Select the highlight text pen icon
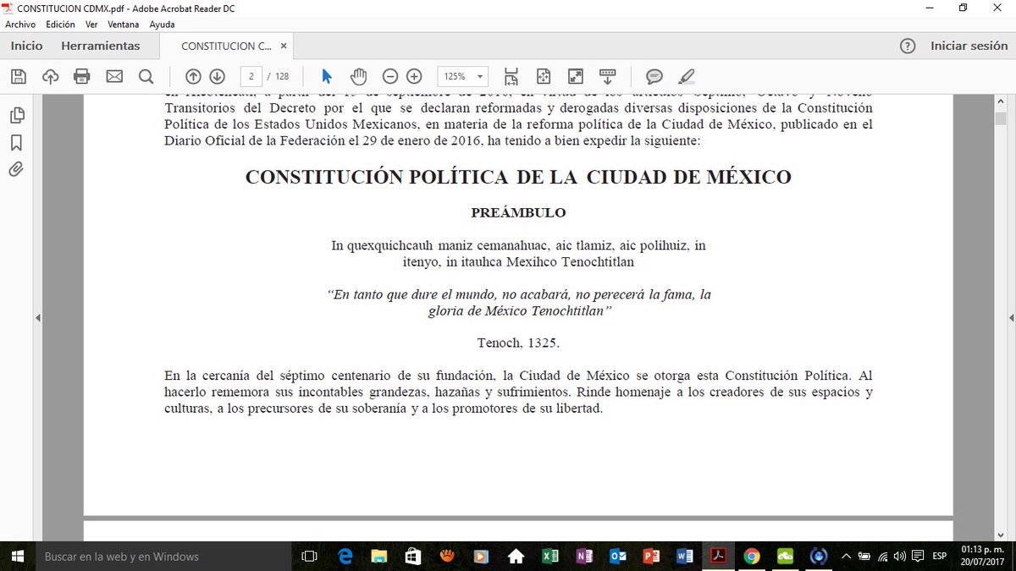This screenshot has width=1016, height=571. tap(687, 77)
